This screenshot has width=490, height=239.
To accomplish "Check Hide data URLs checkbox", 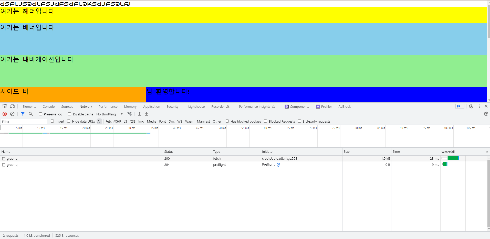I will pyautogui.click(x=69, y=121).
